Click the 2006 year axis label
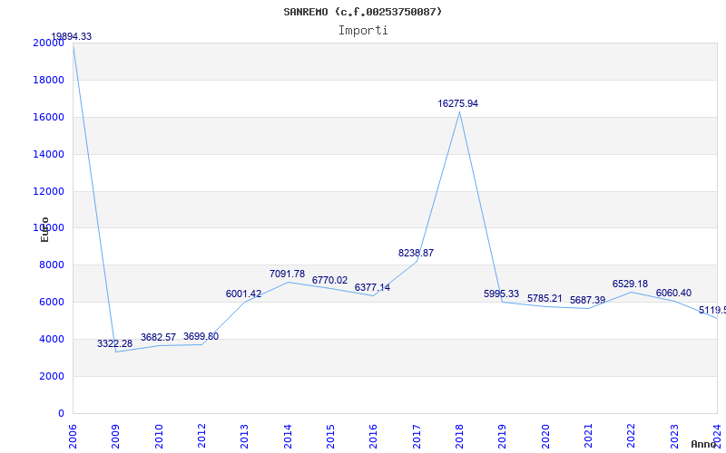The image size is (726, 453). [73, 436]
